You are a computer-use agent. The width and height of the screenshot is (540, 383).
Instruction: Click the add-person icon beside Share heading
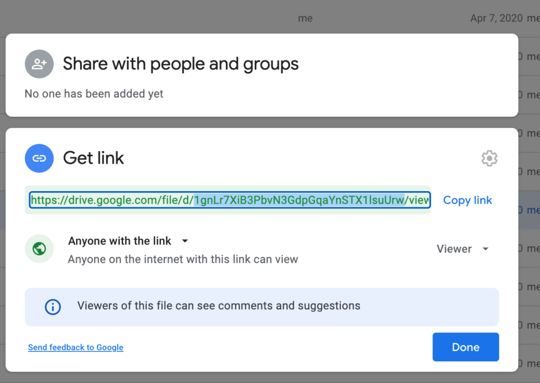tap(39, 64)
